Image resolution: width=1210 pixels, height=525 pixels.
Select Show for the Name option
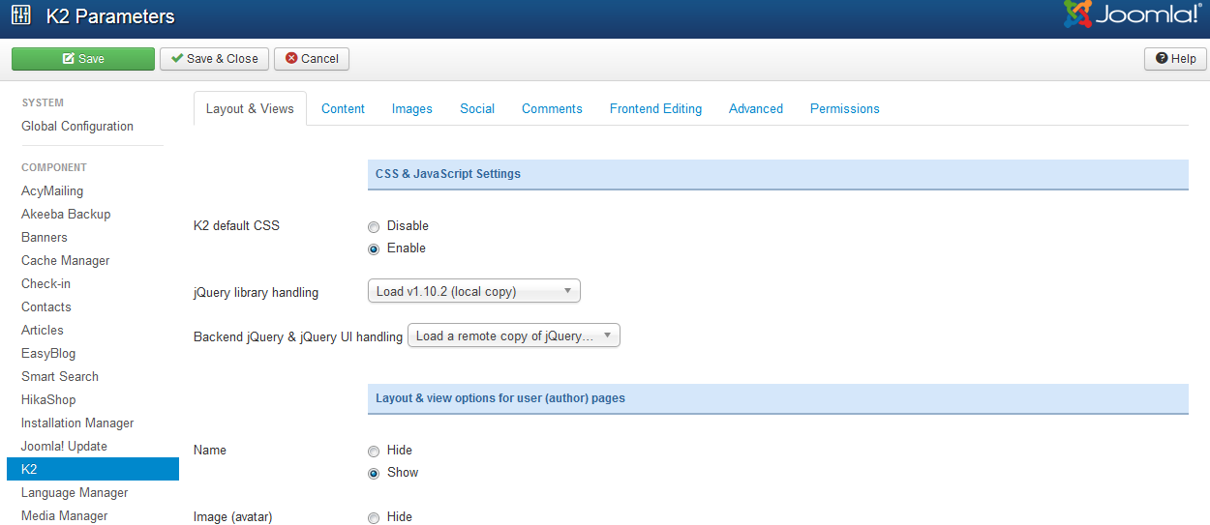tap(374, 474)
